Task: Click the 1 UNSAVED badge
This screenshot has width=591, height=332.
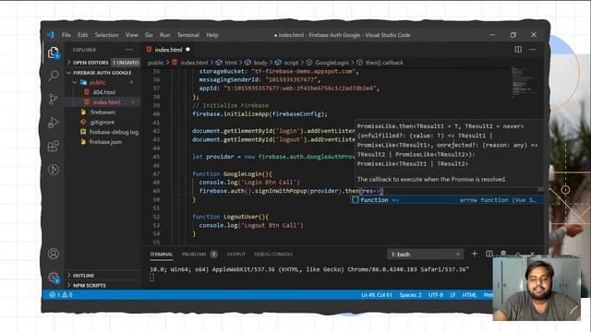Action: tap(126, 63)
